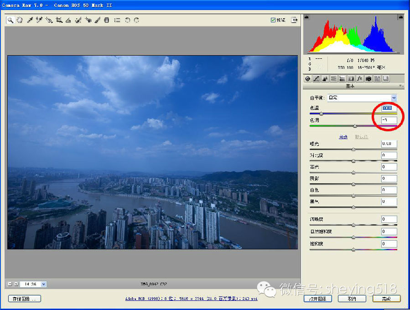The width and height of the screenshot is (410, 310).
Task: Click the Temperature (色温) slider handle
Action: [321, 114]
